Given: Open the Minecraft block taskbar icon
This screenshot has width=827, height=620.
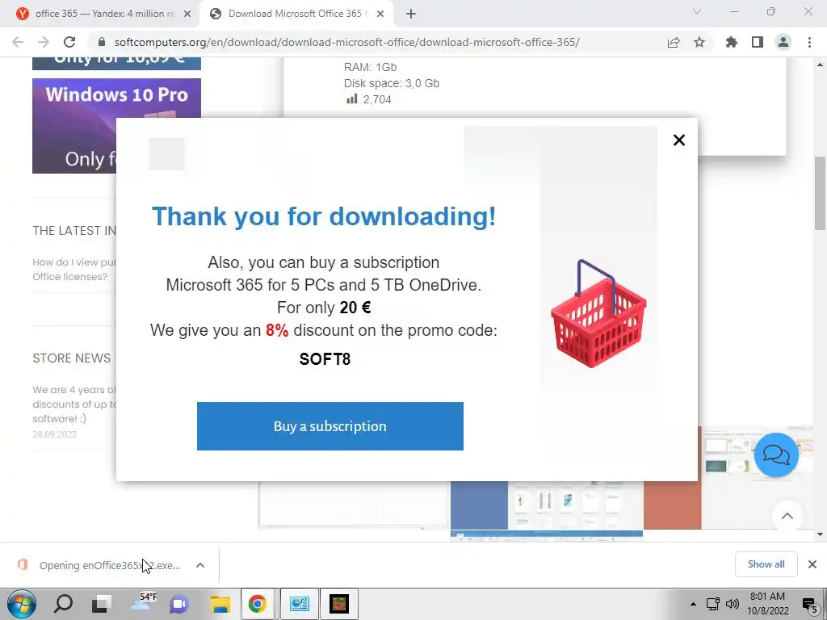Looking at the screenshot, I should point(338,604).
